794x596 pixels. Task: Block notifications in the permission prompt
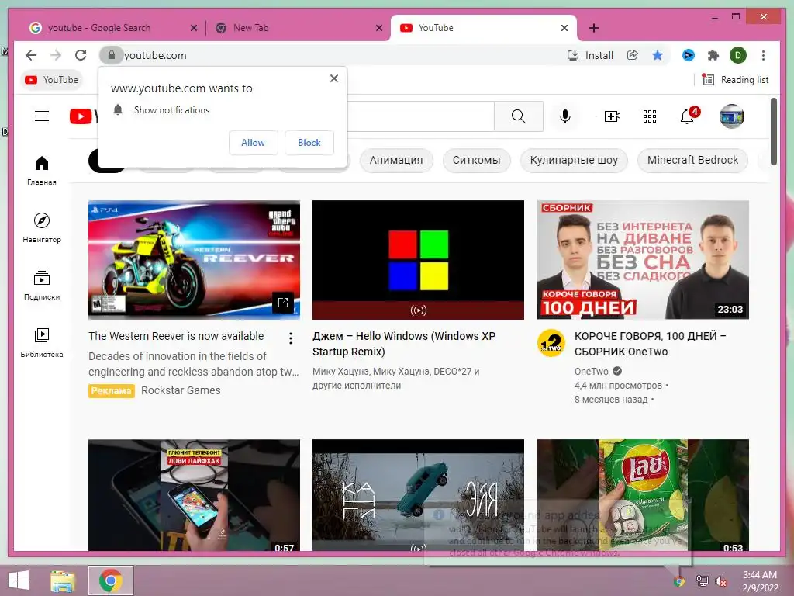309,143
